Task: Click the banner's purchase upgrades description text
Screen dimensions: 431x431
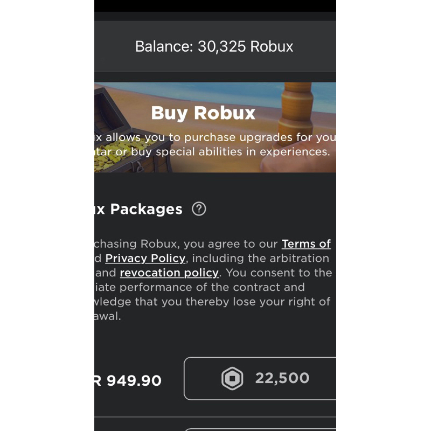Action: (214, 144)
